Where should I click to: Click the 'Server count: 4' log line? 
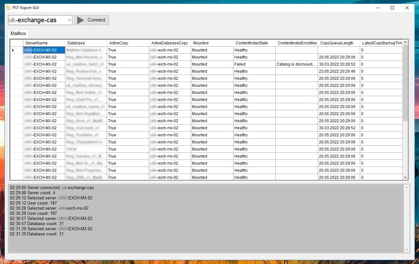32,193
